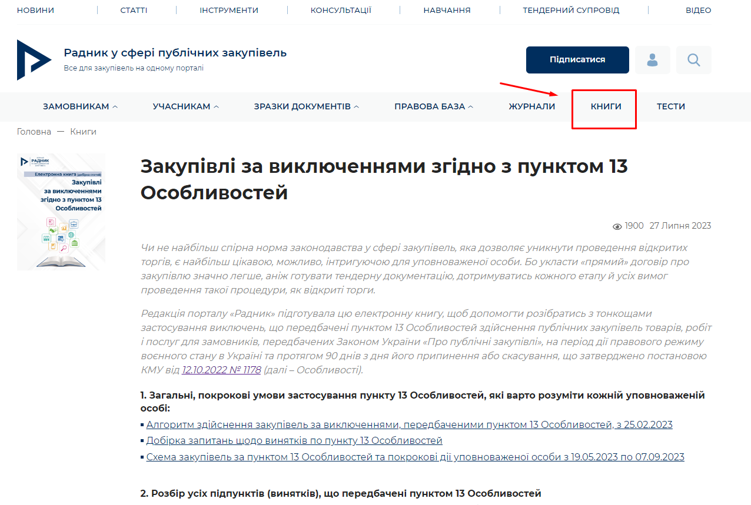Open Алгоритм здійснення закупівель за виключеннями link
The height and width of the screenshot is (505, 751).
[x=410, y=424]
